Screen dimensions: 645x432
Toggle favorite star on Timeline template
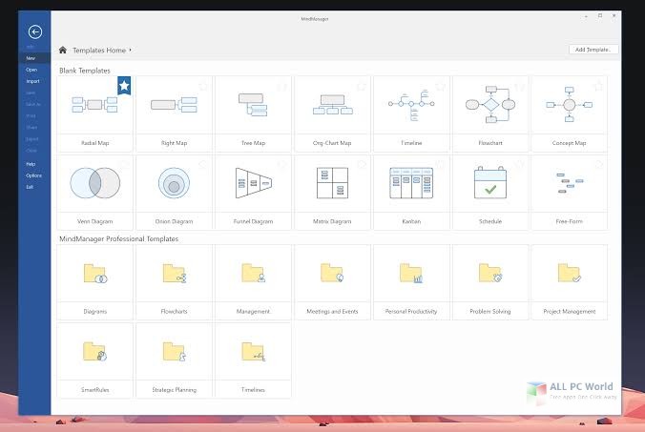coord(441,87)
